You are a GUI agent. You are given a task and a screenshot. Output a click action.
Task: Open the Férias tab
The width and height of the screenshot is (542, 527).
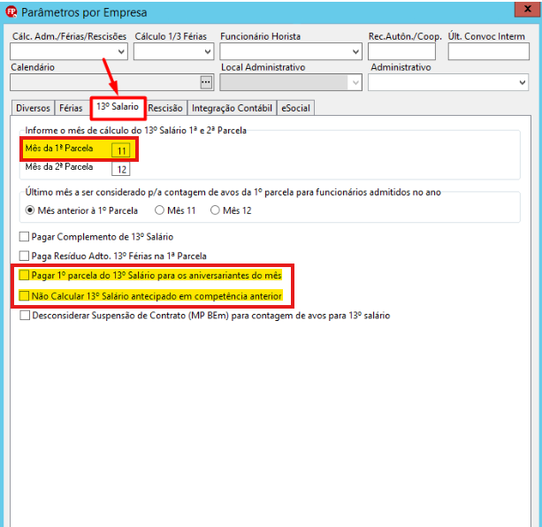(71, 108)
